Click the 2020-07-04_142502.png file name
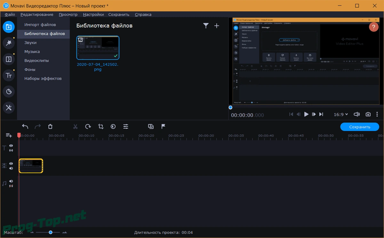 (x=98, y=67)
